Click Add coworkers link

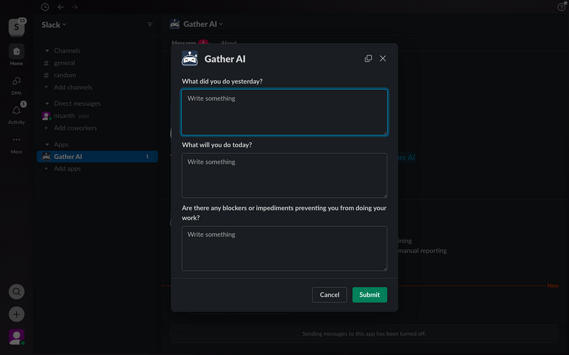[76, 128]
